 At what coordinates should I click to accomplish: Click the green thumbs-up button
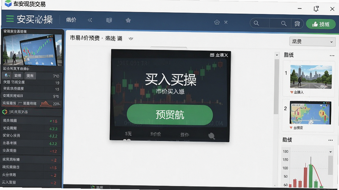(321, 24)
